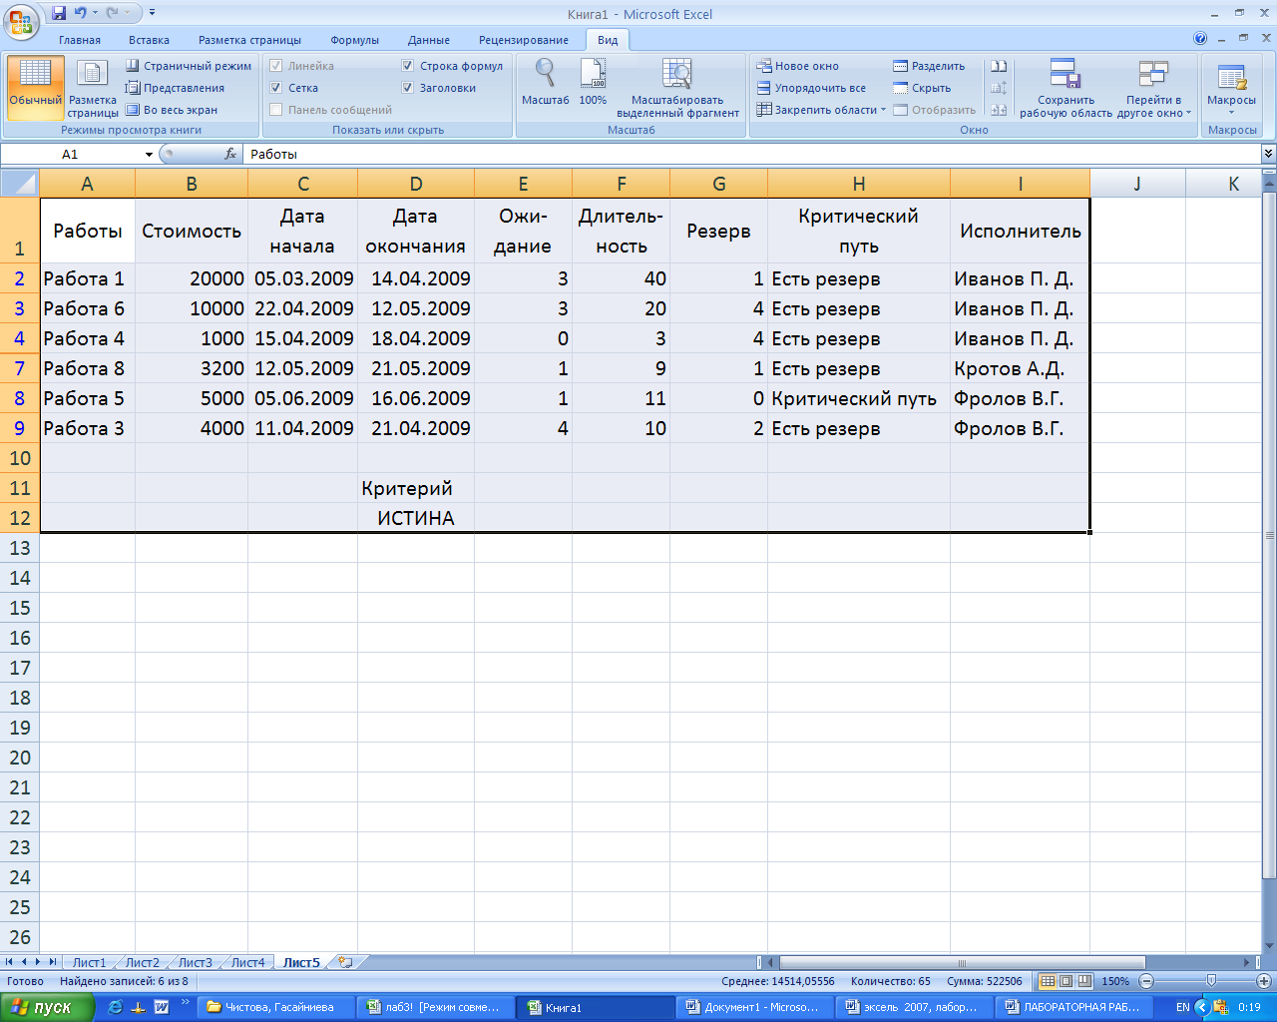1277x1022 pixels.
Task: Click the zoom slider handle in status bar
Action: pos(1210,981)
